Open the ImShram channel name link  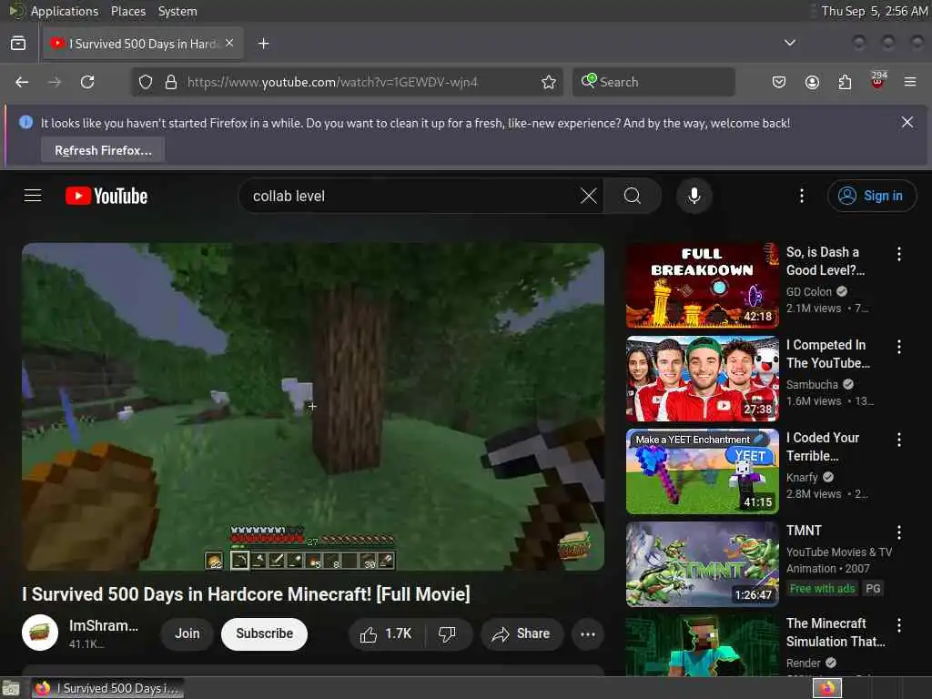pyautogui.click(x=104, y=625)
